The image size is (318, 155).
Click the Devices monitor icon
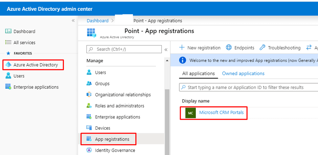point(89,128)
